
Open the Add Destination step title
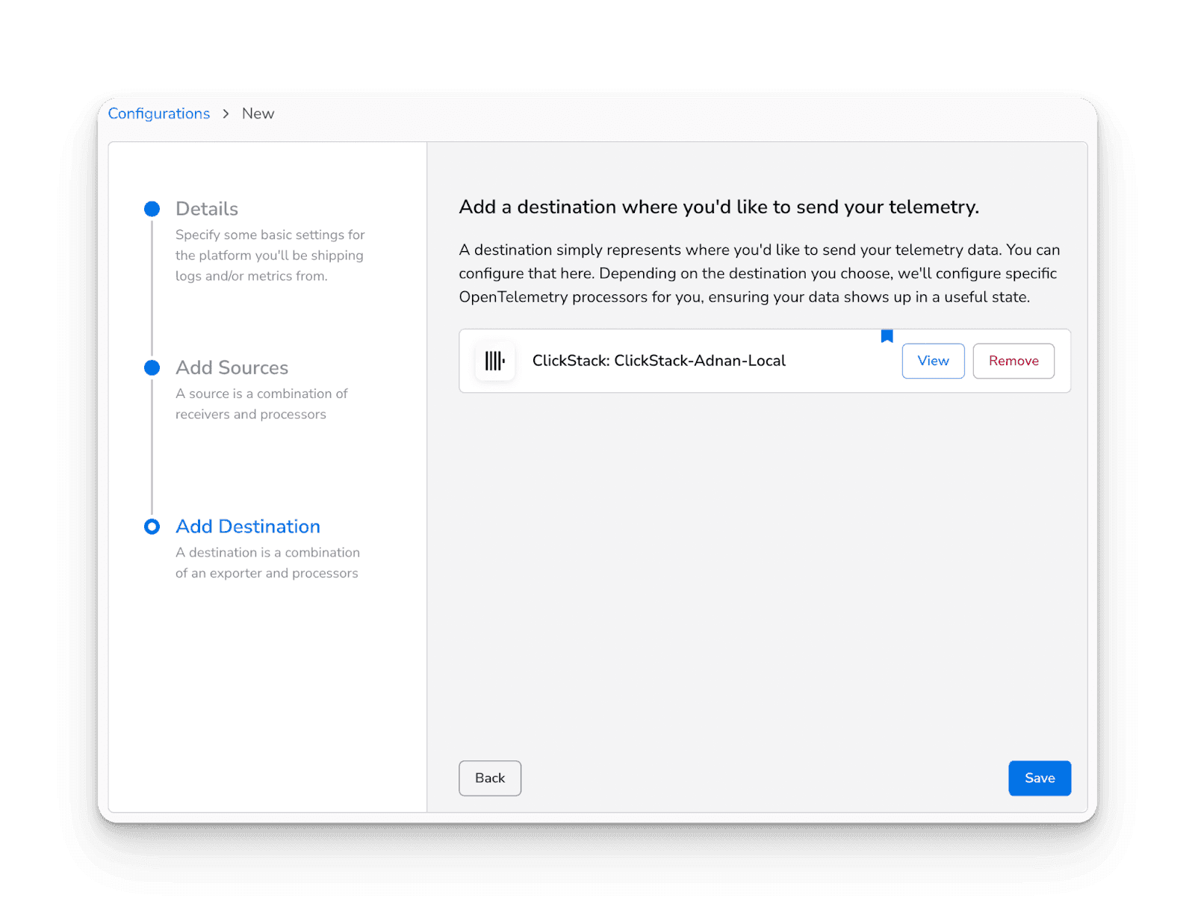click(x=248, y=527)
